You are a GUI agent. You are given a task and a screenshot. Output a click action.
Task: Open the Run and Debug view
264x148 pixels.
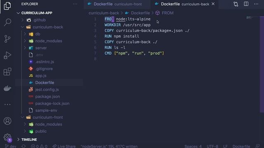7,55
